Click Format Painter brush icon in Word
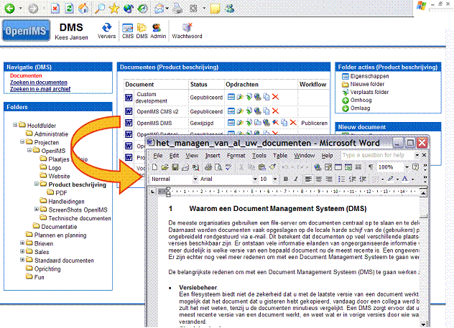The width and height of the screenshot is (454, 328). [272, 167]
